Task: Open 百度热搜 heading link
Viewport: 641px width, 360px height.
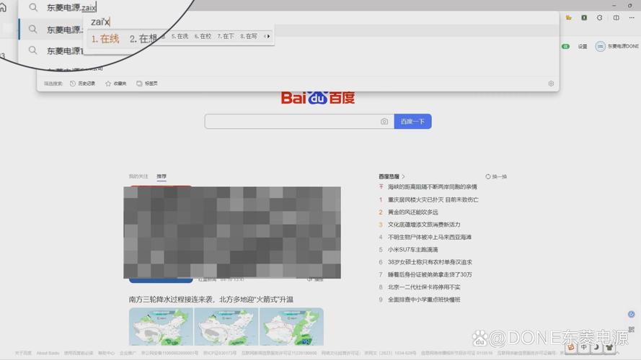Action: [x=392, y=176]
